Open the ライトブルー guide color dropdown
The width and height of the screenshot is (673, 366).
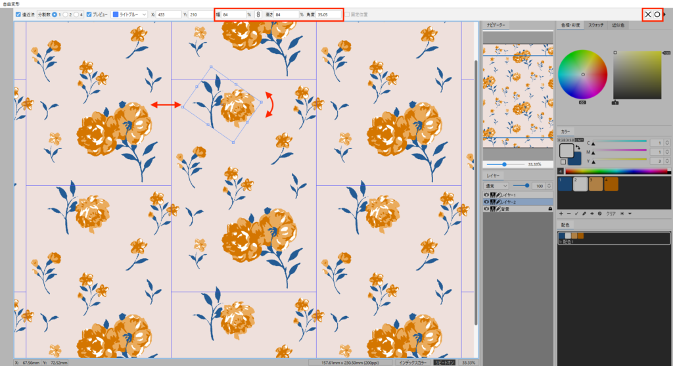point(129,14)
